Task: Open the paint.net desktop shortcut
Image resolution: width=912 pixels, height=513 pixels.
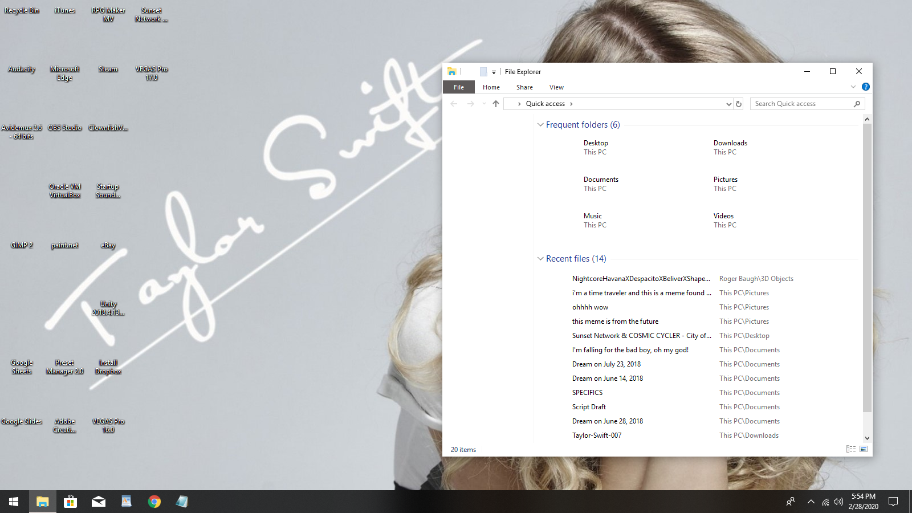Action: [64, 245]
